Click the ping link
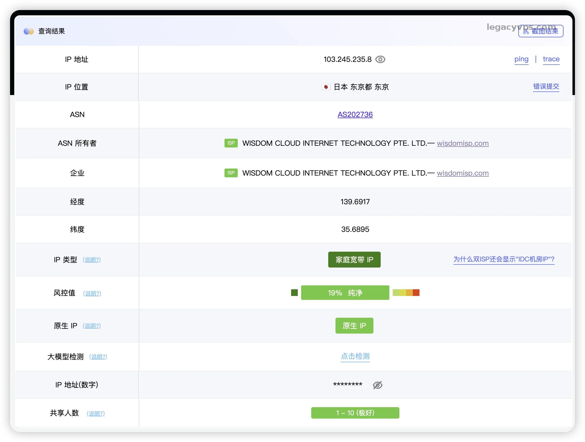 tap(521, 59)
